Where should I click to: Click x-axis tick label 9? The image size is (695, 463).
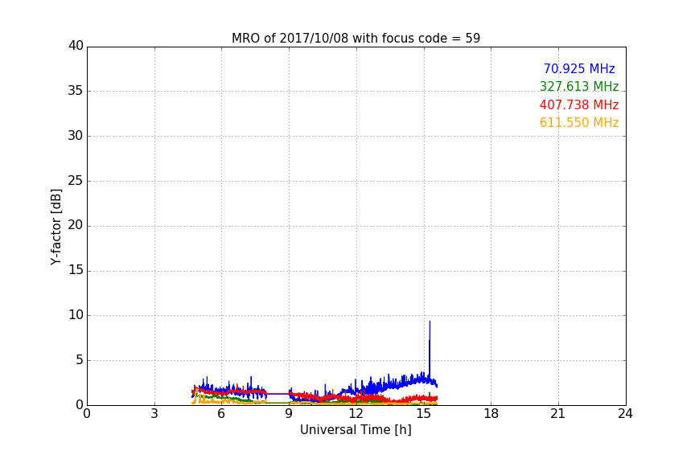[289, 414]
